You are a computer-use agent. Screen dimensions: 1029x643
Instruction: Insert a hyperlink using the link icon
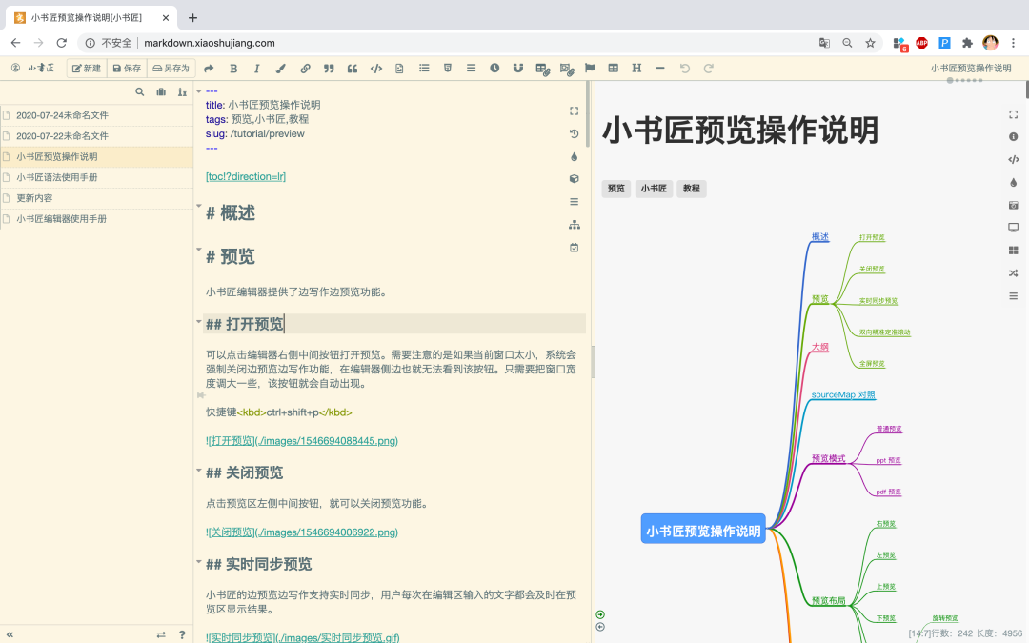[x=305, y=69]
